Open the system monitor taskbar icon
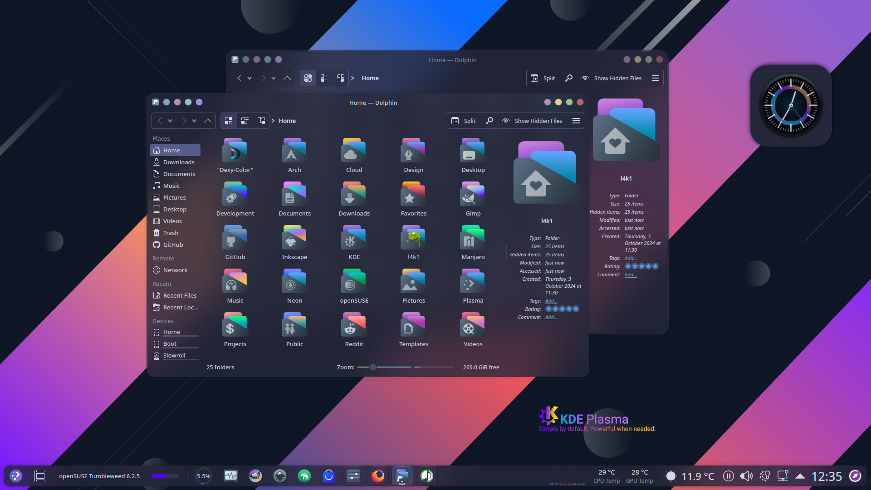 pyautogui.click(x=231, y=476)
